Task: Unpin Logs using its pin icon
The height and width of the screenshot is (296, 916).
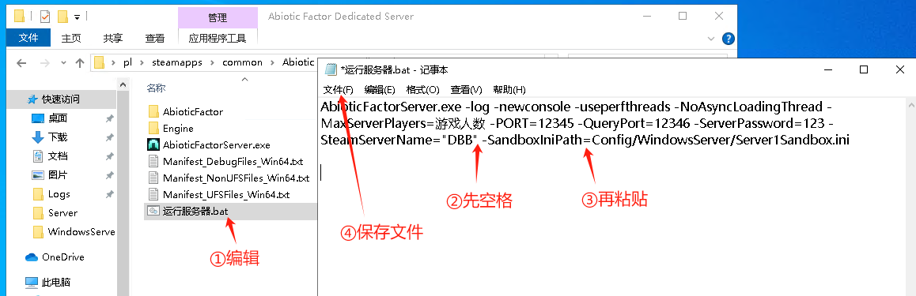Action: (x=109, y=195)
